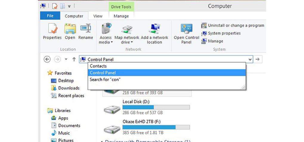Open System properties from ribbon
304x142 pixels.
224,33
